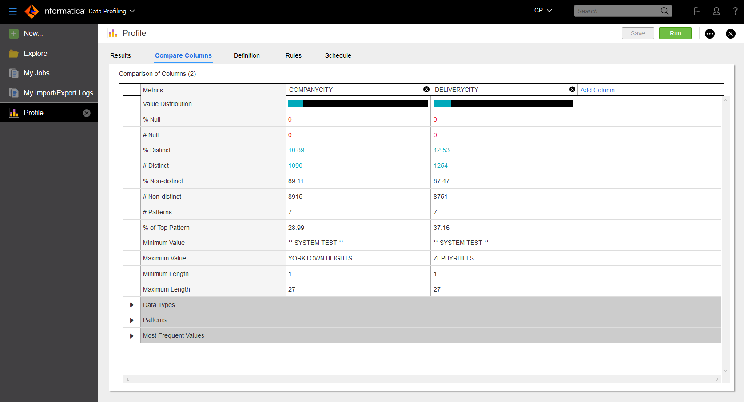
Task: Click the horizontal scrollbar track
Action: (x=422, y=379)
